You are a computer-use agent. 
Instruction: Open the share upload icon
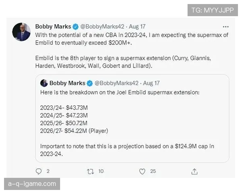194,171
